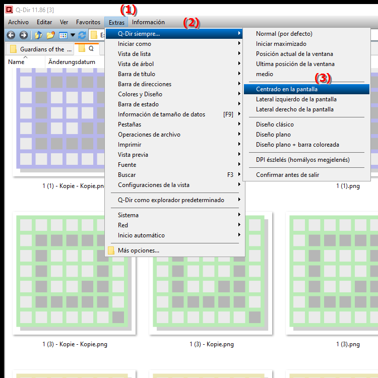Click the folder up-level icon

pyautogui.click(x=38, y=35)
